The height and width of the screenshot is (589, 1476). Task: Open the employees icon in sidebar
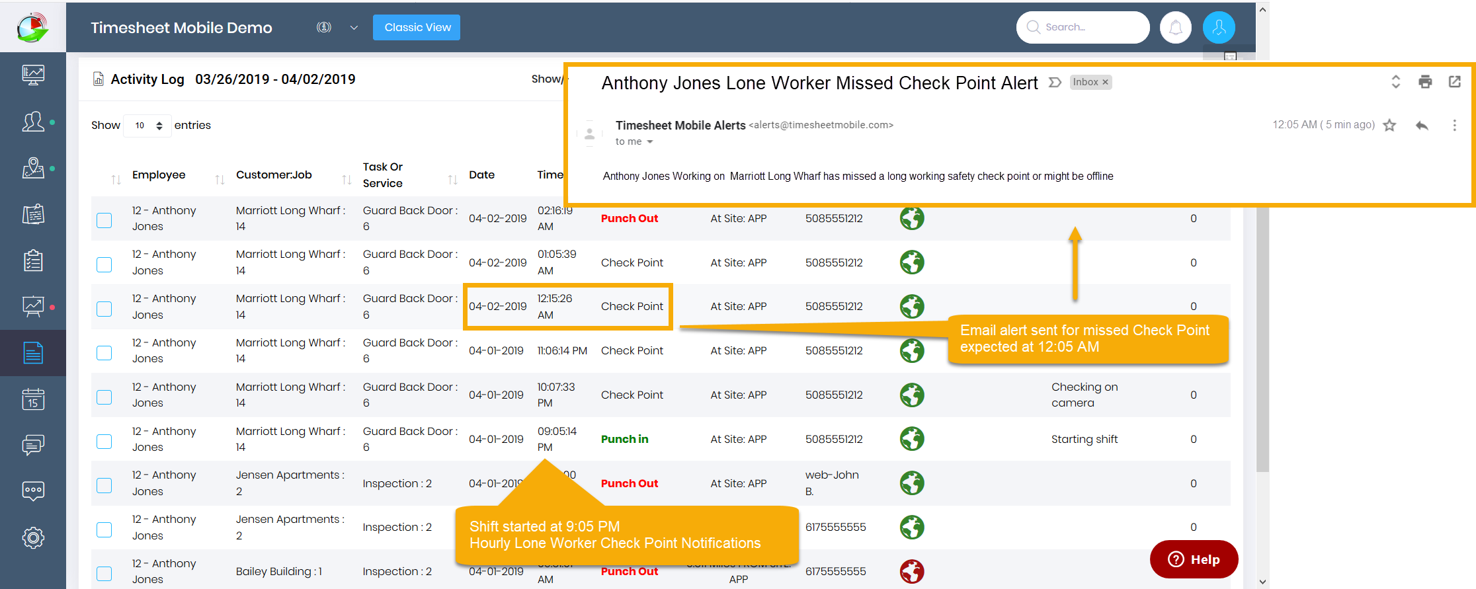pyautogui.click(x=33, y=122)
